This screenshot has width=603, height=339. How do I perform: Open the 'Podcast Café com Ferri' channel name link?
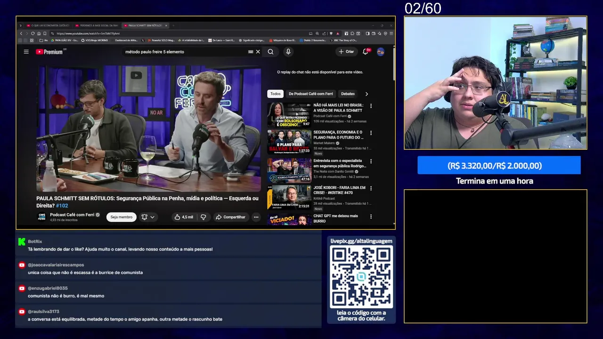[72, 215]
